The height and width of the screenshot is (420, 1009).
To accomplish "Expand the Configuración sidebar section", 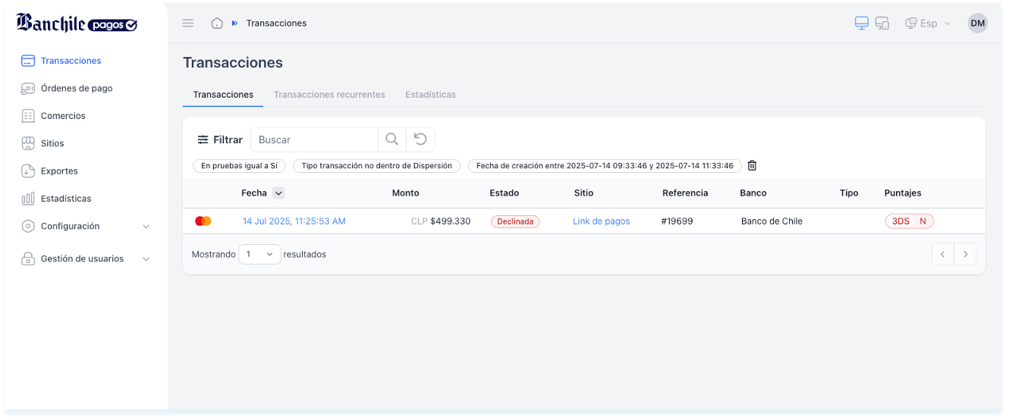I will point(85,226).
